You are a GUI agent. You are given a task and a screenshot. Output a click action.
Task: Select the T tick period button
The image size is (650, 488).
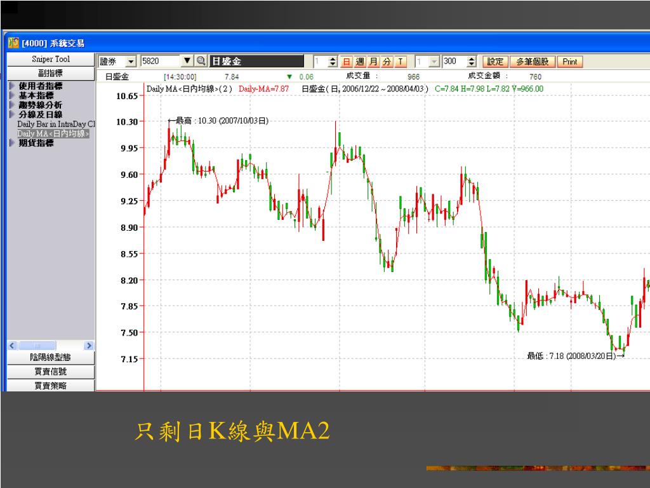401,62
